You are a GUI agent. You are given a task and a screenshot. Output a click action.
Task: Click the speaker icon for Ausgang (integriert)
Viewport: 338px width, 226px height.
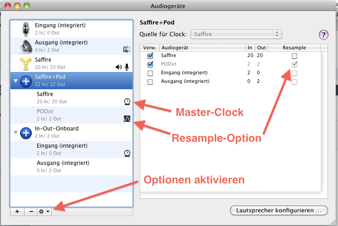(x=25, y=46)
